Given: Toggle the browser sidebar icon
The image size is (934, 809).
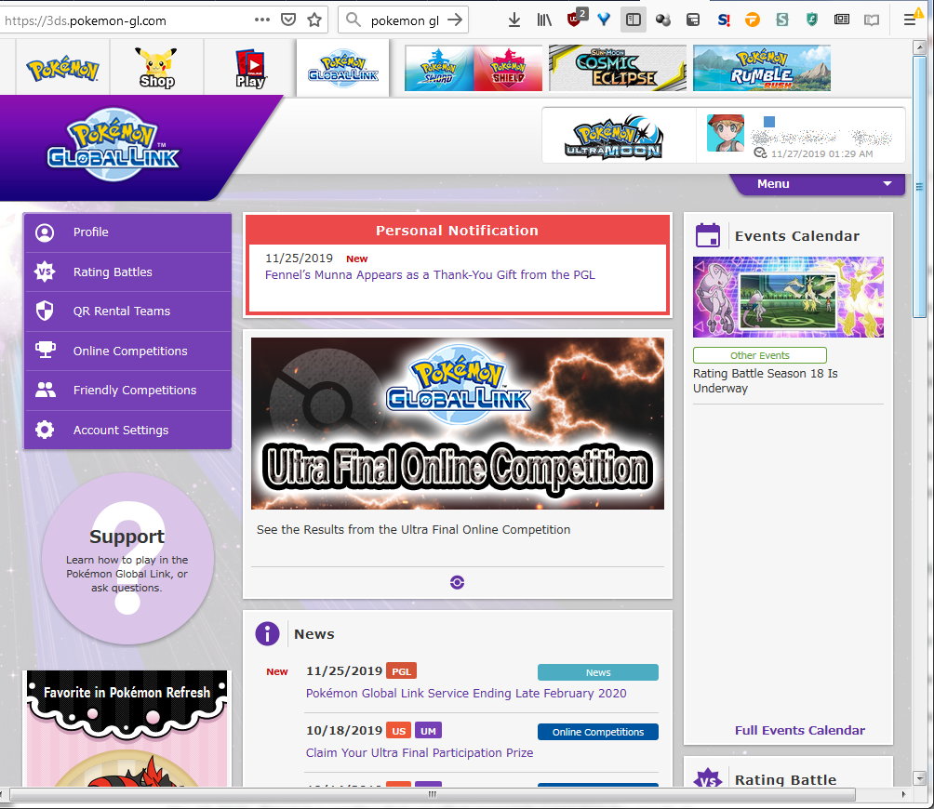Looking at the screenshot, I should click(x=634, y=20).
